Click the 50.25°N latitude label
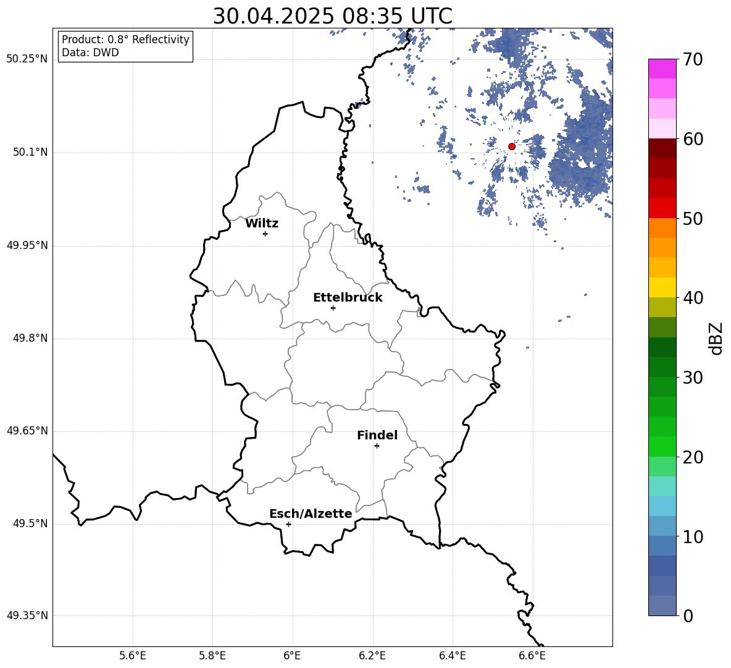The width and height of the screenshot is (731, 668). pyautogui.click(x=27, y=59)
